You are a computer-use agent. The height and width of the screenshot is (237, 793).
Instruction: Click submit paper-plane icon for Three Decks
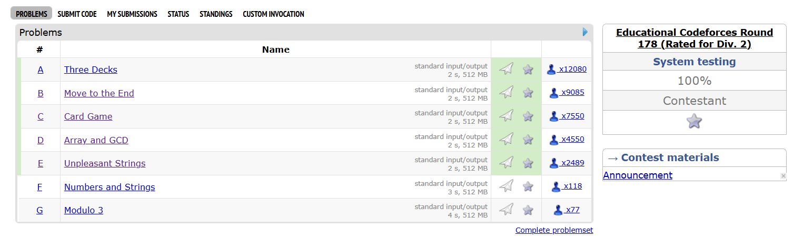point(506,69)
